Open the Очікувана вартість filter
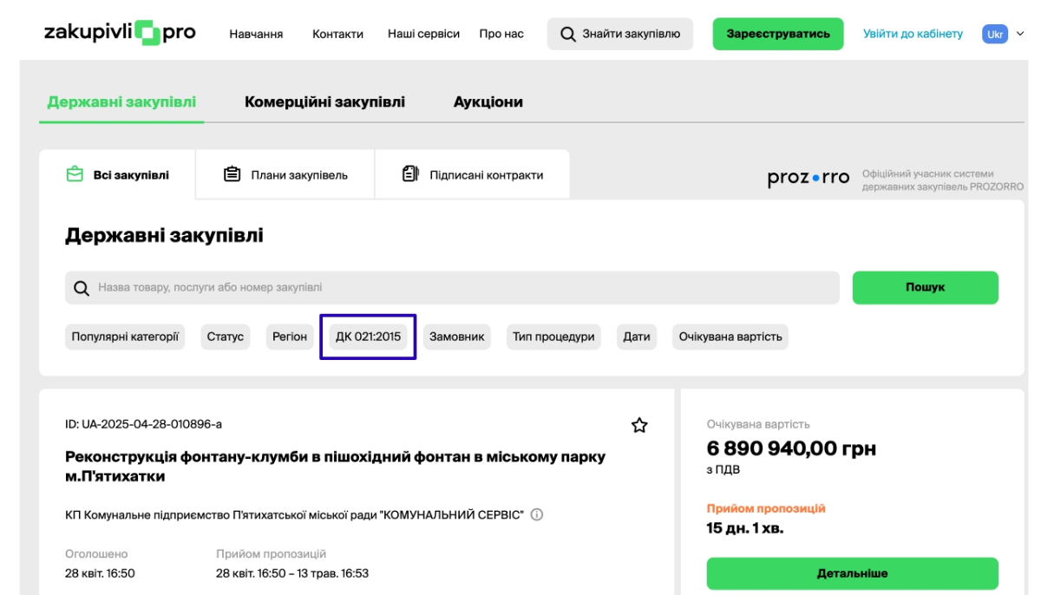The image size is (1041, 595). coord(730,337)
